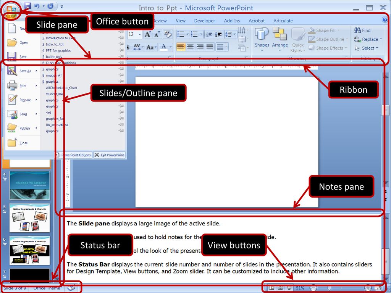The image size is (391, 293).
Task: Click the Decrease List Level indent icon
Action: pos(209,34)
